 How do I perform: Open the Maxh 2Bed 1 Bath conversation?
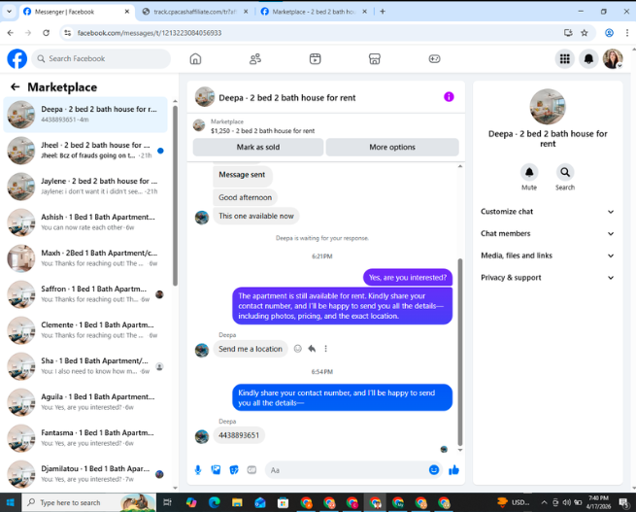[x=85, y=258]
